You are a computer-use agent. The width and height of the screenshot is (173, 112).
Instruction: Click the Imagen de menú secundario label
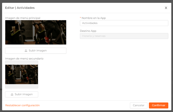click(x=24, y=58)
